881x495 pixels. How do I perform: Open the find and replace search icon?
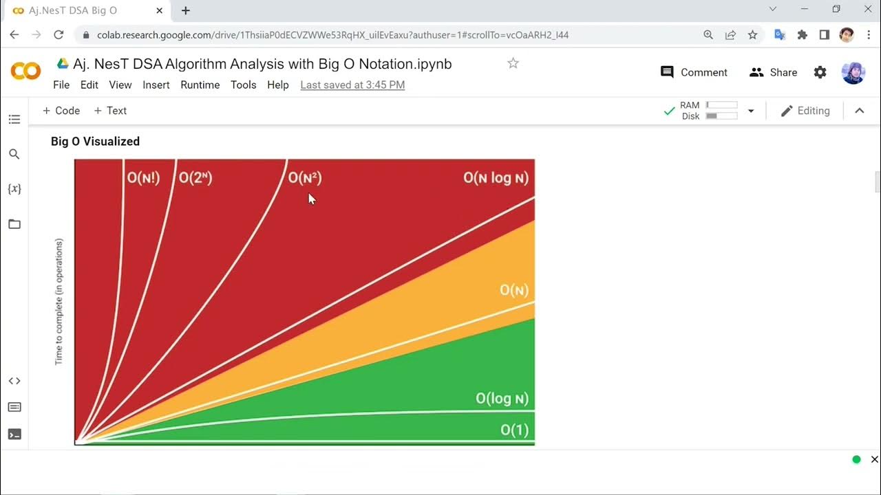[x=14, y=155]
